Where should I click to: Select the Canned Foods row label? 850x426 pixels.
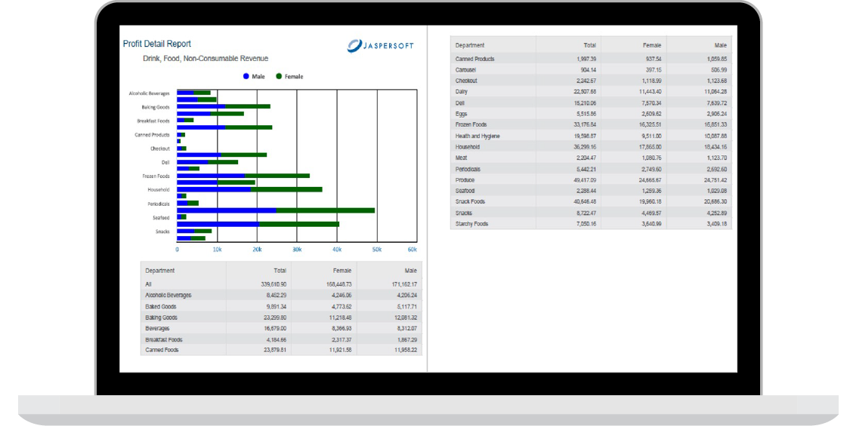pyautogui.click(x=162, y=350)
